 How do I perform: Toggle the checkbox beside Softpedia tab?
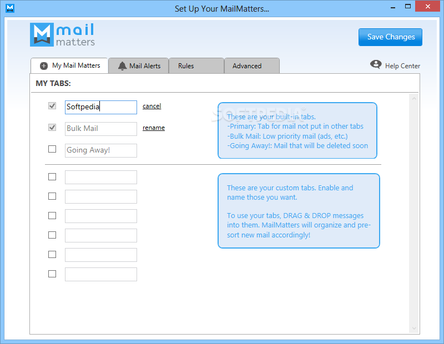tap(52, 106)
